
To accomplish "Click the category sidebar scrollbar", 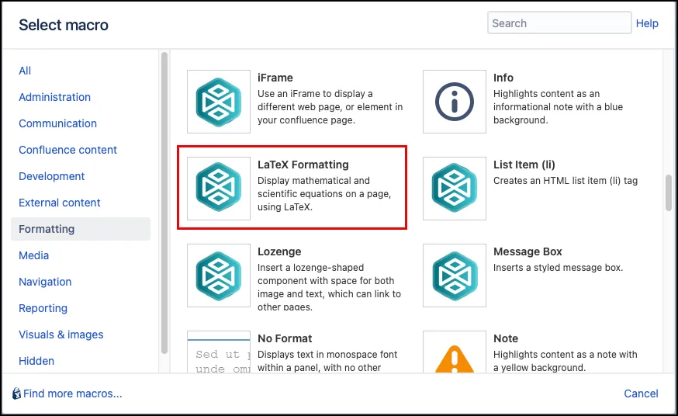I will coord(164,203).
